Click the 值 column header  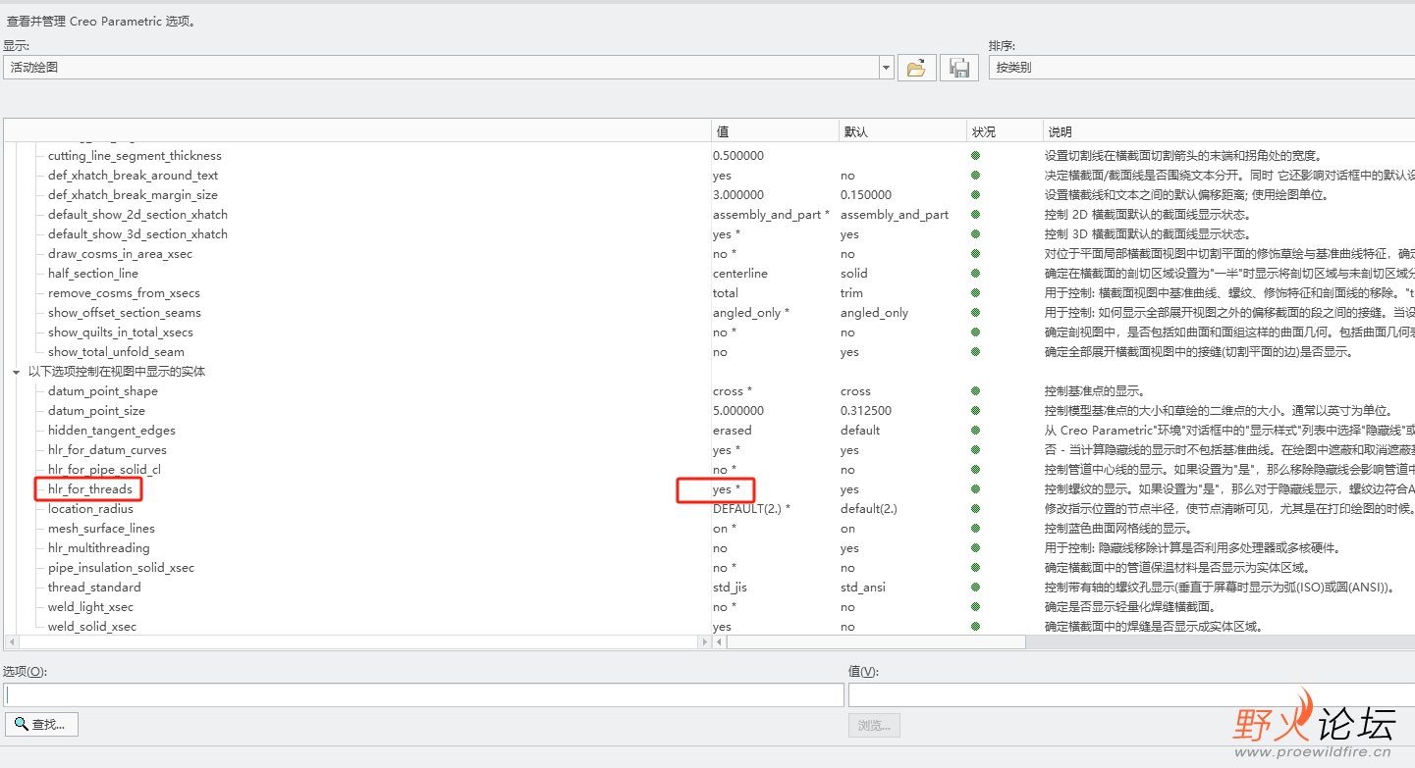(x=774, y=131)
